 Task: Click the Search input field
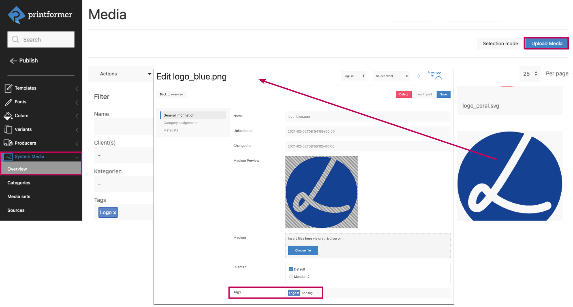click(41, 40)
